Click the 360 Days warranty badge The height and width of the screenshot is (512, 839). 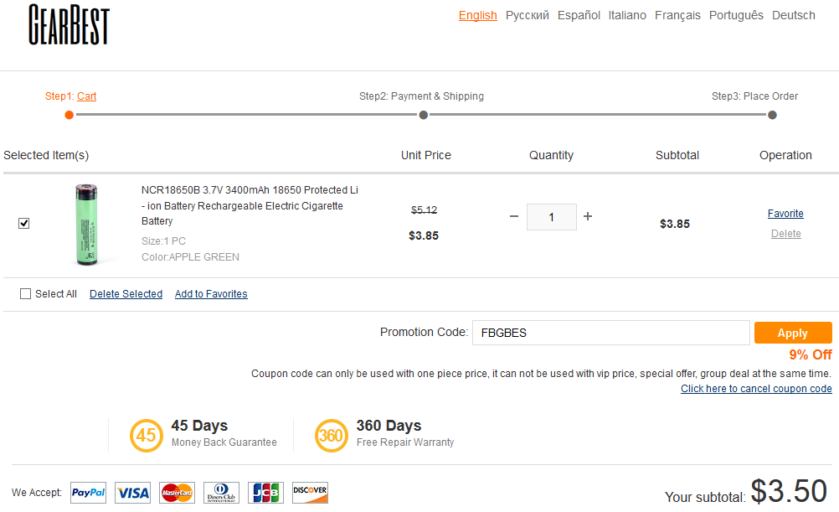pyautogui.click(x=331, y=435)
